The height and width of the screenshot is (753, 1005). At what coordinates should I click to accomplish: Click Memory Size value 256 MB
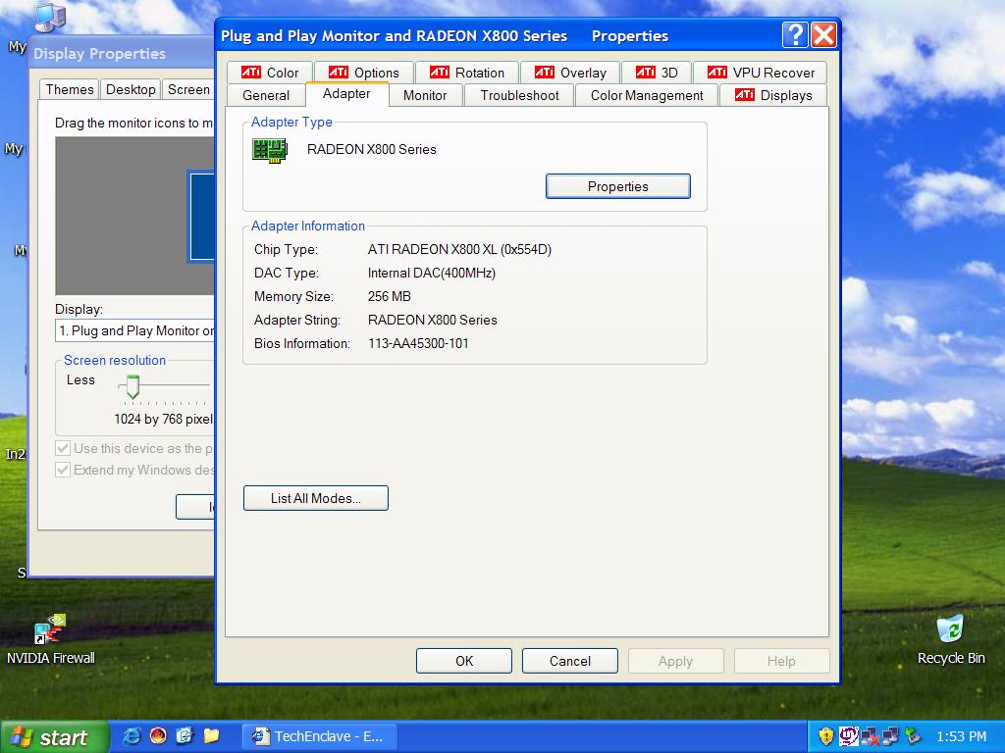click(389, 296)
